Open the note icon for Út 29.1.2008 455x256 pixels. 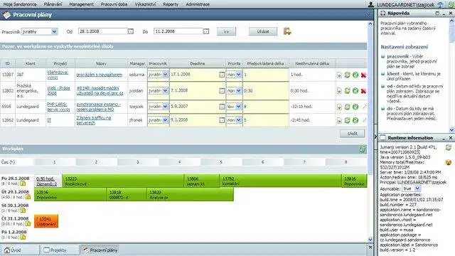28,197
